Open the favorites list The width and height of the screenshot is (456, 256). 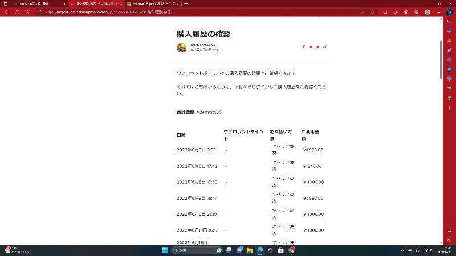[396, 12]
